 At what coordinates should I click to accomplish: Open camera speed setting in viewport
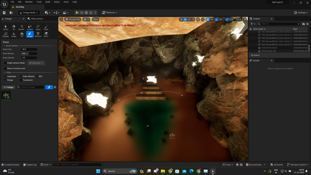click(x=238, y=19)
